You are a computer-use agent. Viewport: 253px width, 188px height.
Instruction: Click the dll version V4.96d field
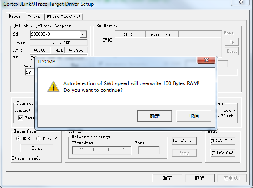point(76,50)
